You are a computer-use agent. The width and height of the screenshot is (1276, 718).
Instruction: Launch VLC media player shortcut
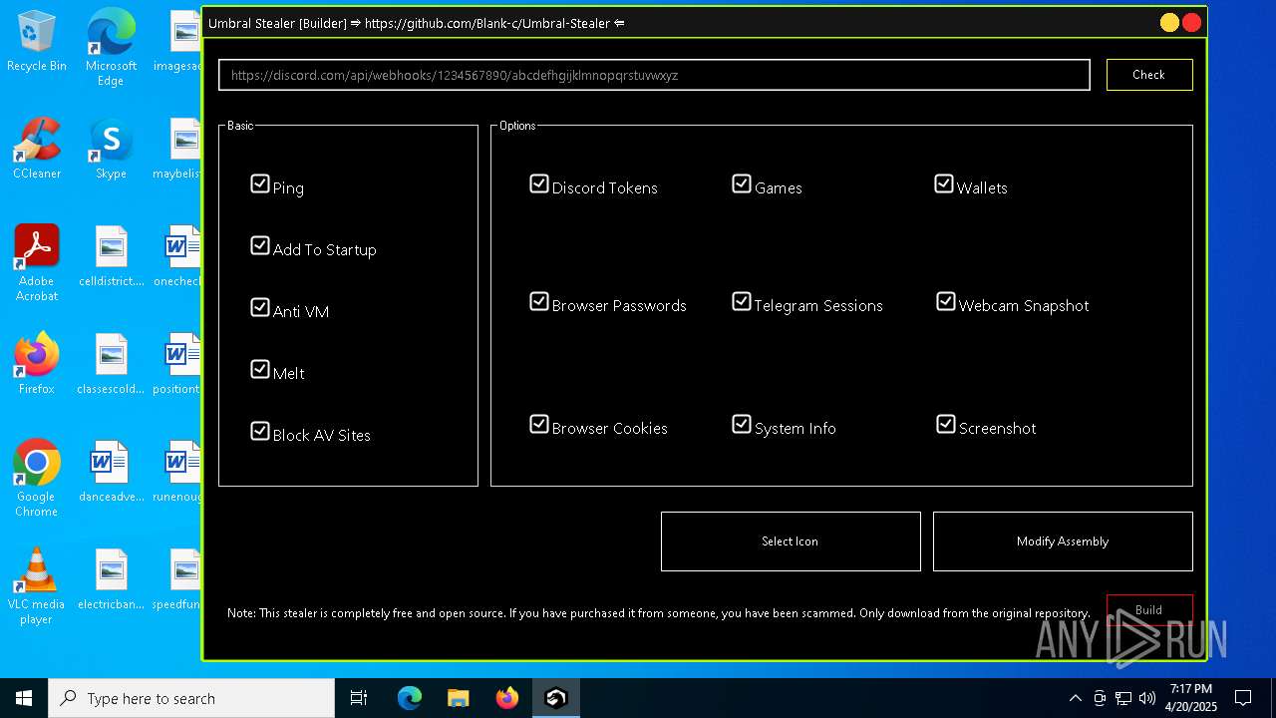click(x=37, y=586)
